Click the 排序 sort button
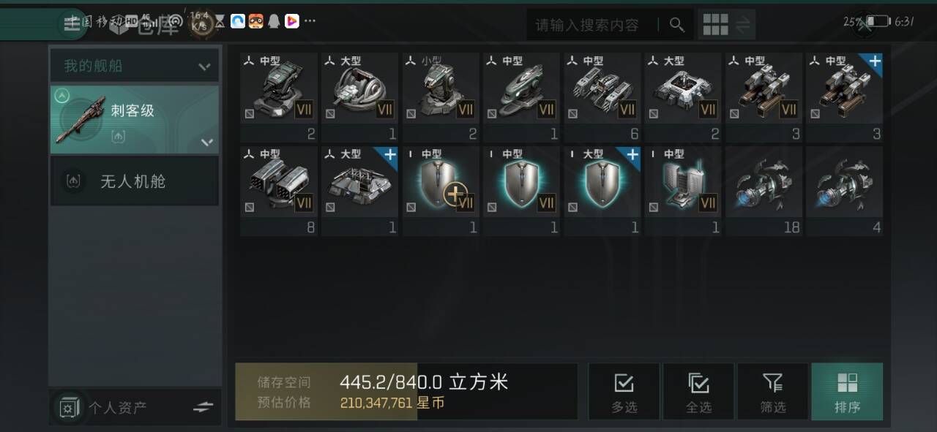Screen dimensions: 937x432 847,392
